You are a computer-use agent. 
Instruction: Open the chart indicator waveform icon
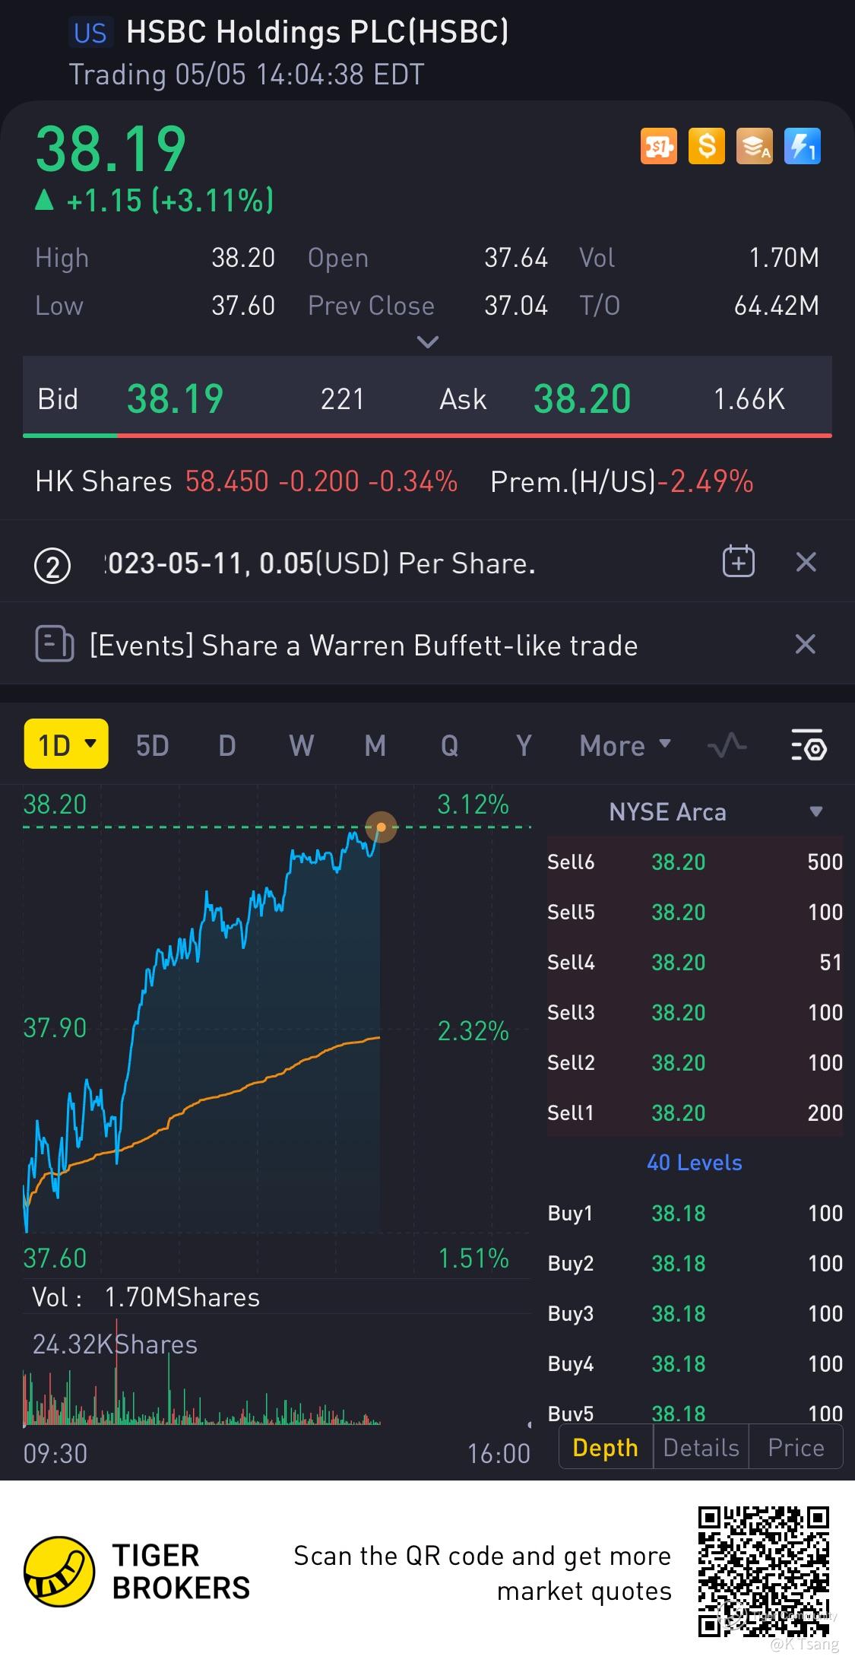[x=727, y=745]
